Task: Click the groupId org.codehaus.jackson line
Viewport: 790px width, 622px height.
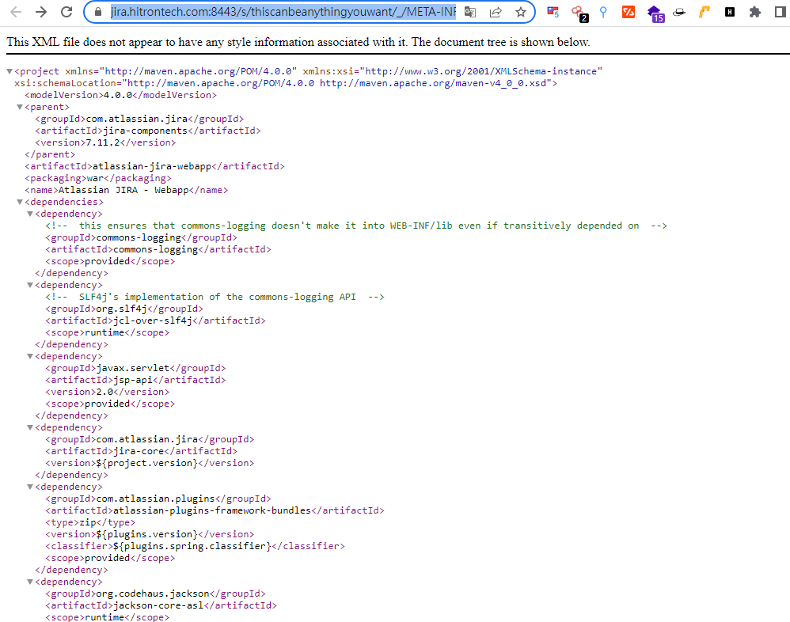Action: (x=155, y=594)
